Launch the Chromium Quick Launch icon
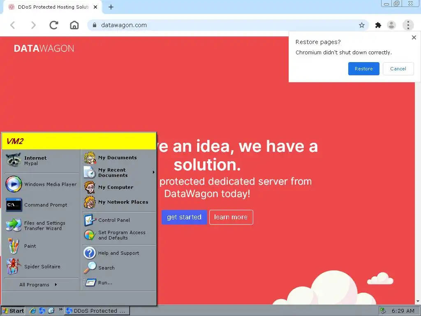The height and width of the screenshot is (316, 421). click(x=42, y=311)
